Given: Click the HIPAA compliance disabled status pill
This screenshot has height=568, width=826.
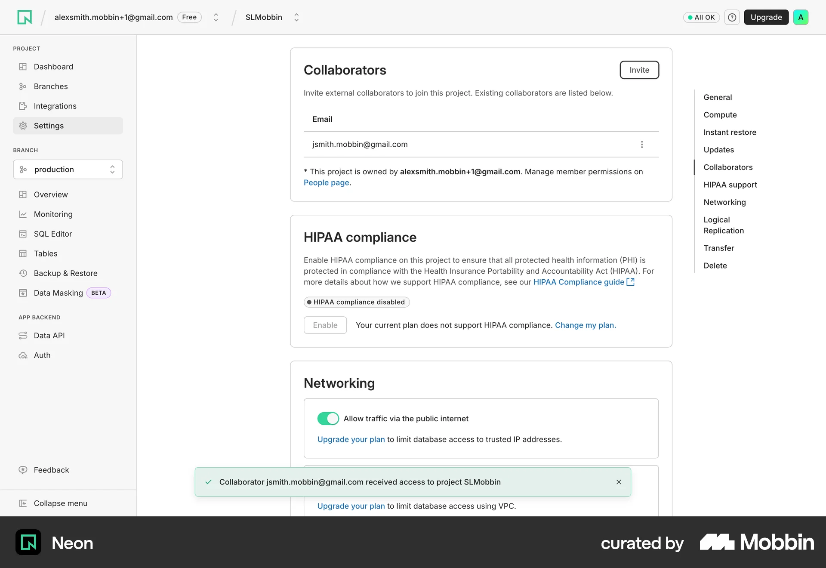Looking at the screenshot, I should pos(357,302).
